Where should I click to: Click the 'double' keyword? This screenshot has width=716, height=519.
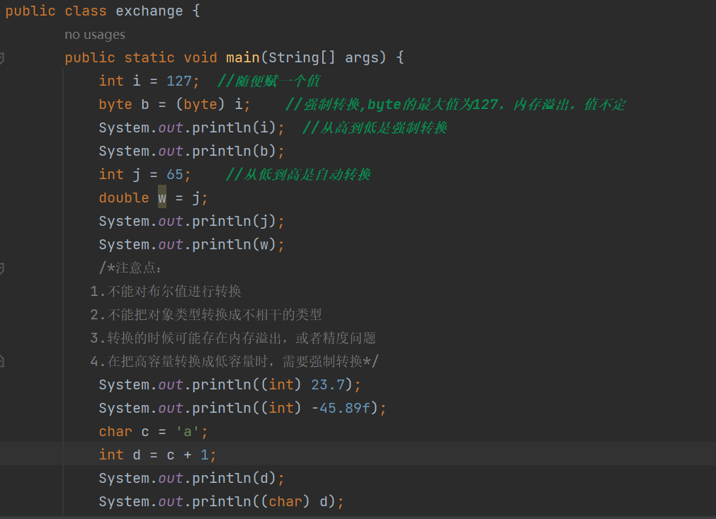tap(124, 198)
